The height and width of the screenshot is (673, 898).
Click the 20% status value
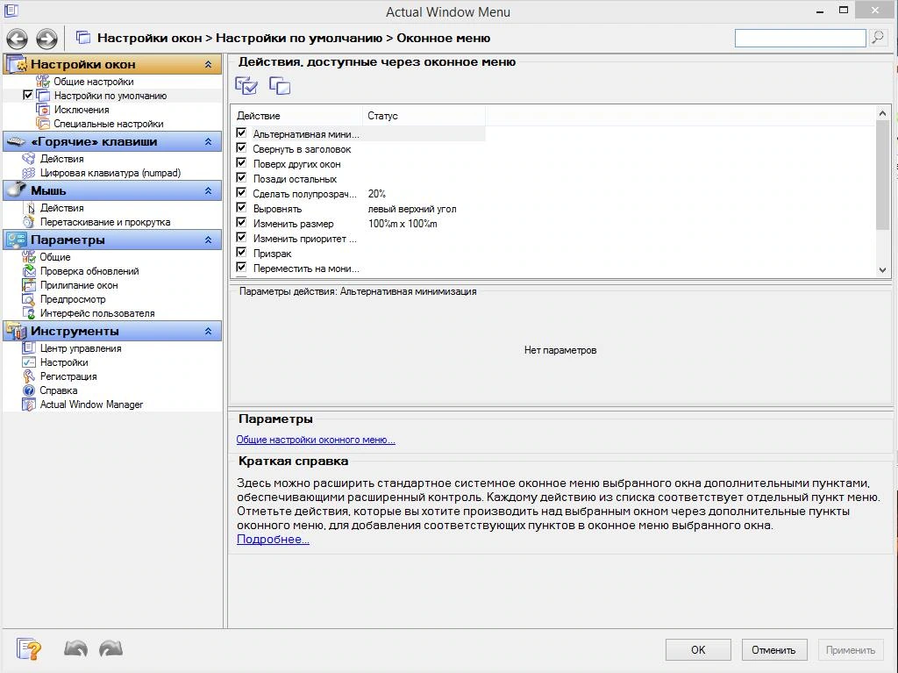pos(377,194)
